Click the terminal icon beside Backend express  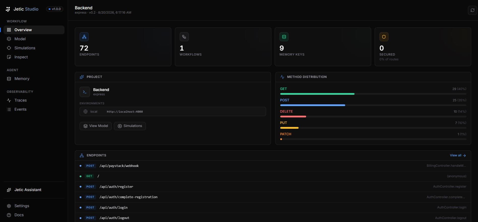click(85, 92)
